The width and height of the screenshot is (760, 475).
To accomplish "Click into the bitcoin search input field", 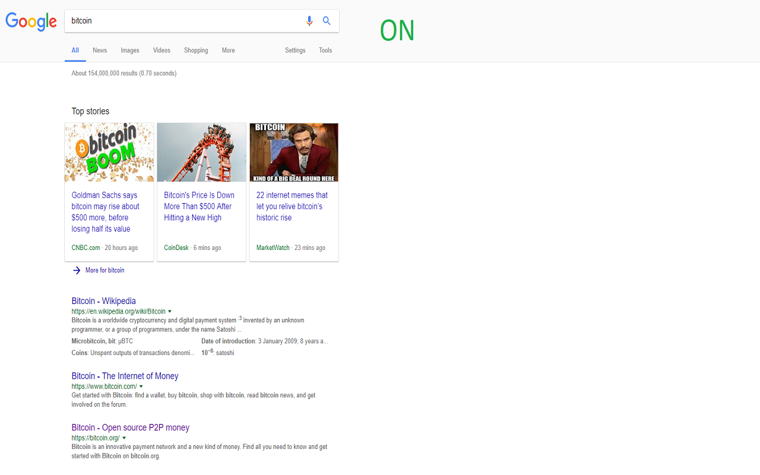I will click(x=184, y=21).
